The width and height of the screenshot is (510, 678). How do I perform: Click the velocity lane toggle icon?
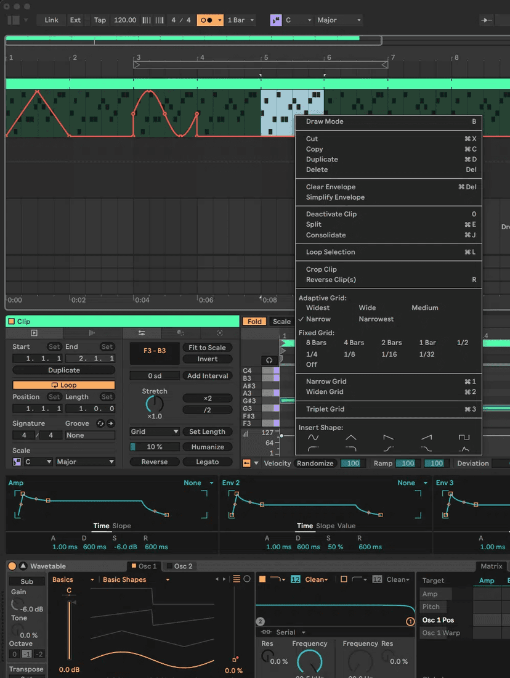[x=246, y=463]
